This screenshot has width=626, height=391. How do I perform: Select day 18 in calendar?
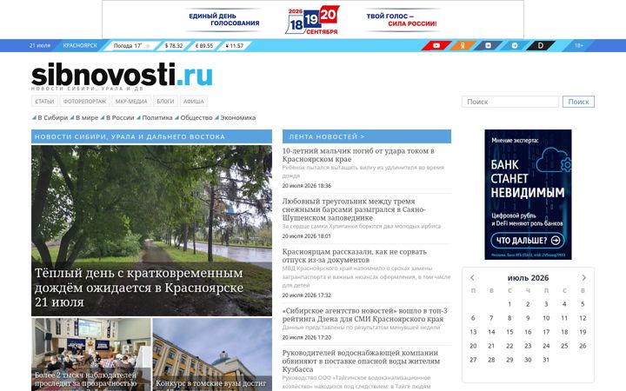point(564,332)
